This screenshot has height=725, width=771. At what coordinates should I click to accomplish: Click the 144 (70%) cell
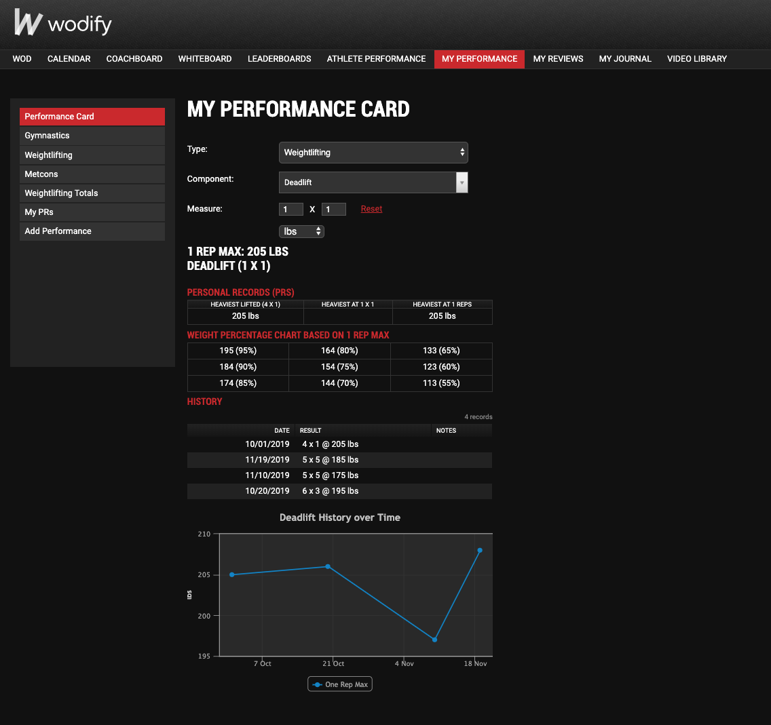tap(339, 383)
